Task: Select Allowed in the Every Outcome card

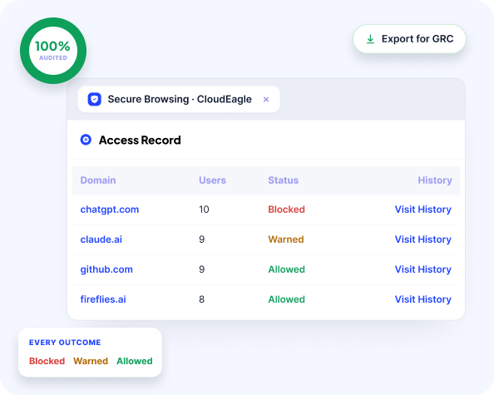Action: tap(135, 361)
